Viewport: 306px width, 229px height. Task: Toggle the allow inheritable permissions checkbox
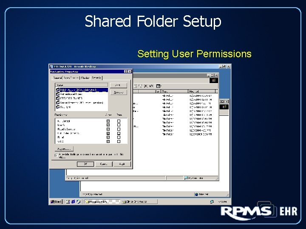[x=56, y=155]
